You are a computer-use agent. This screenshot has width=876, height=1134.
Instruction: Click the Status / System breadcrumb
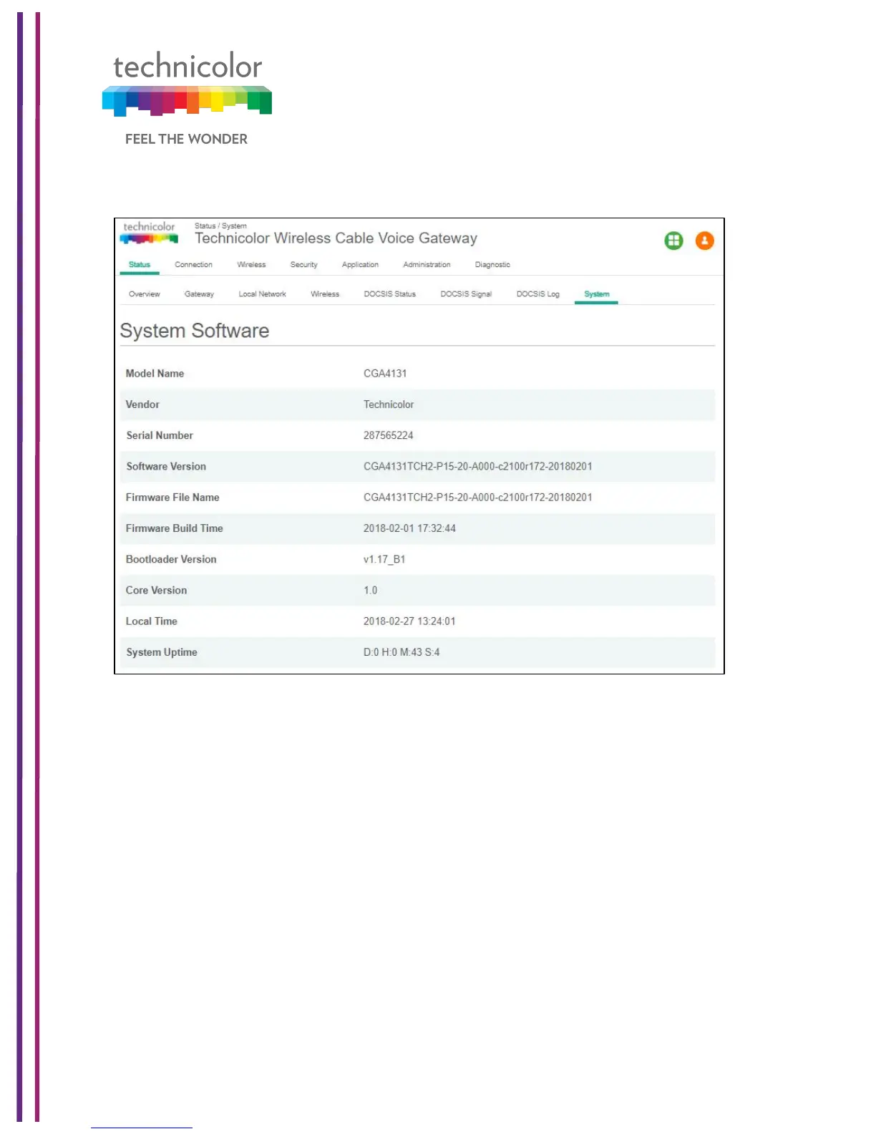coord(220,226)
